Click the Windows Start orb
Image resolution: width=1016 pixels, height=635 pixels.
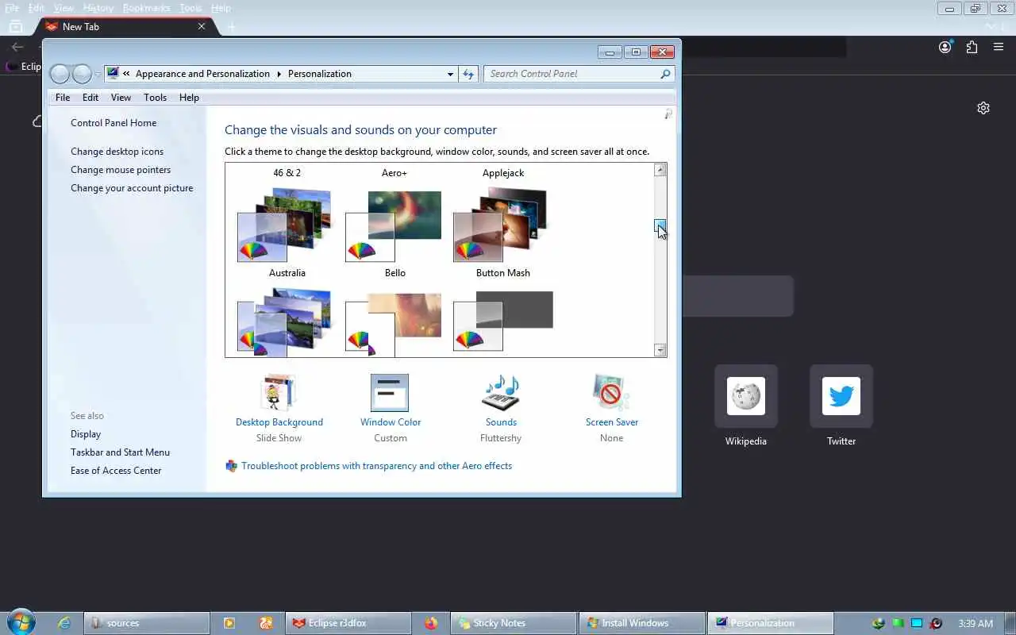point(21,622)
